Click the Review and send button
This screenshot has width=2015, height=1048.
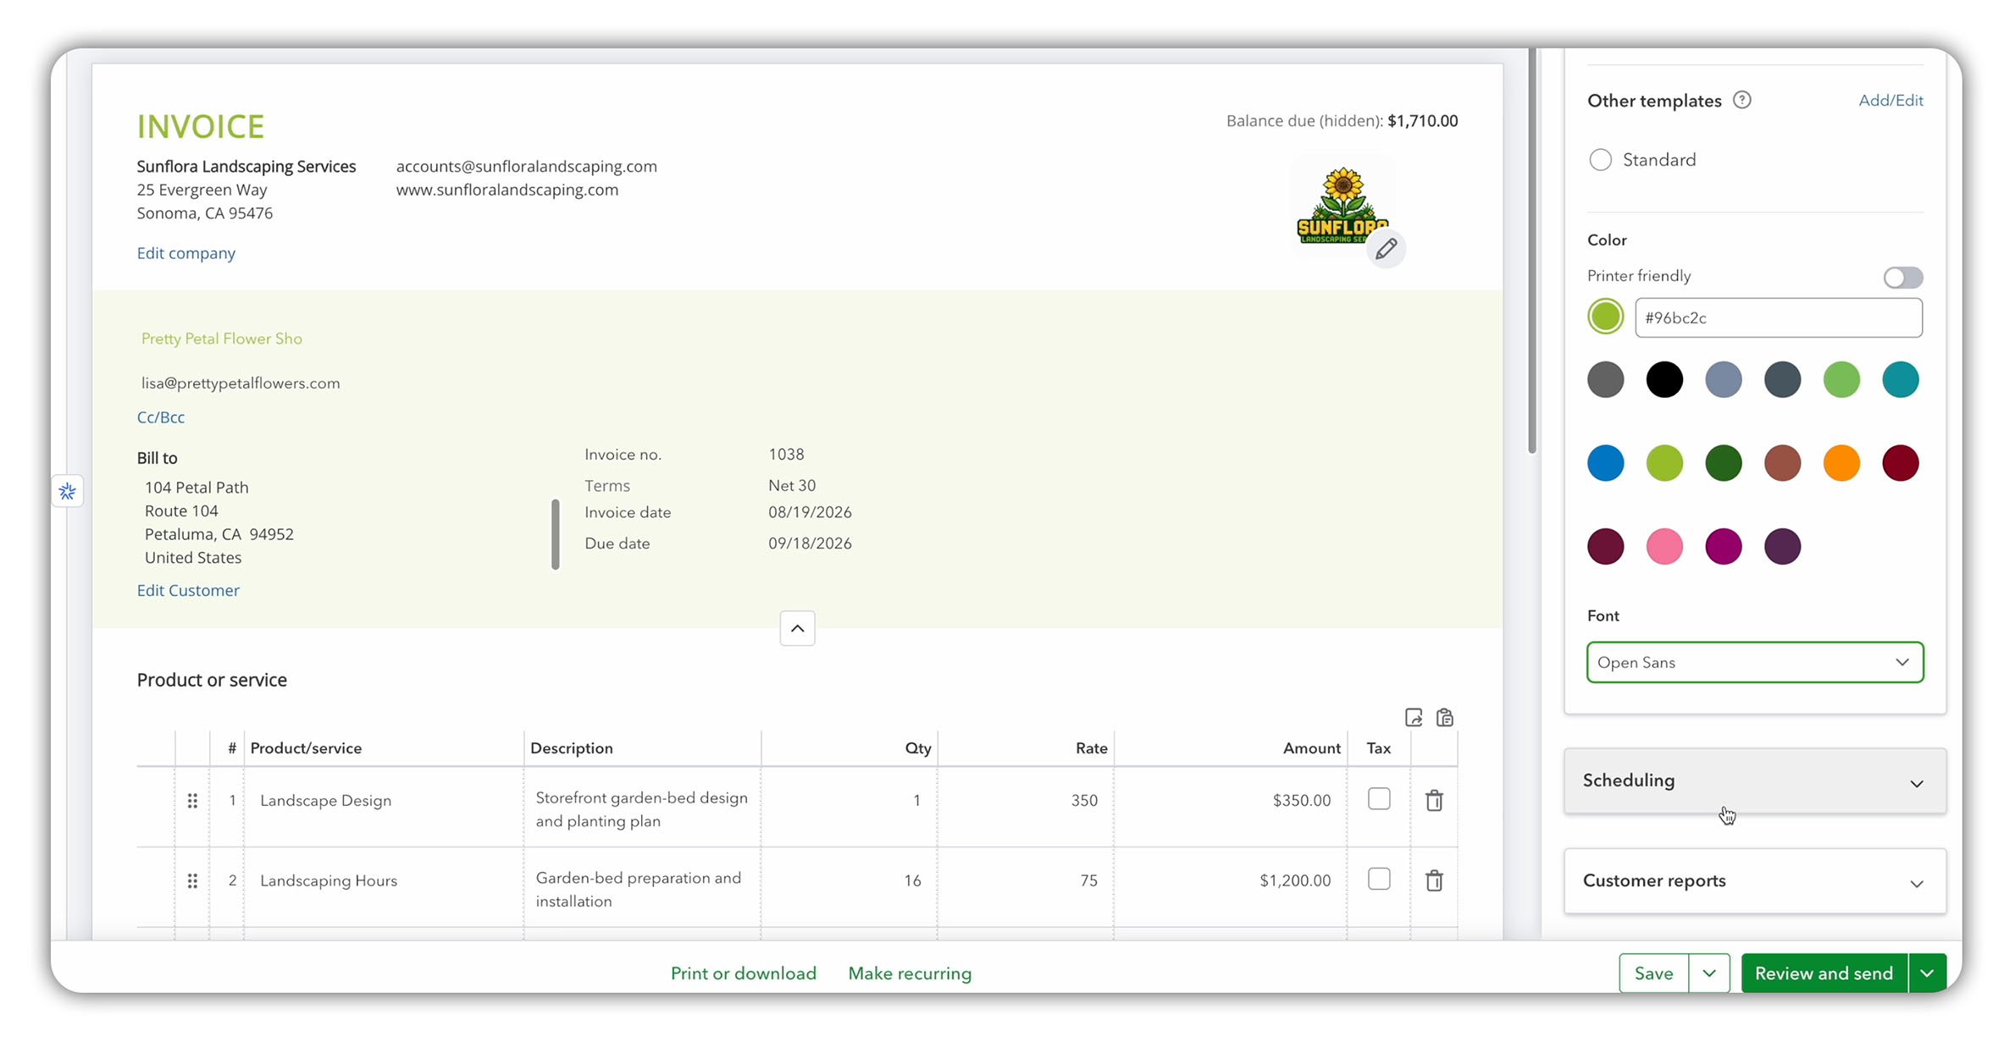coord(1824,974)
